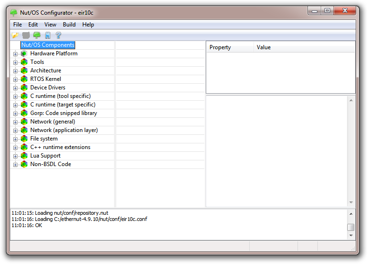Open the Edit menu
368x264 pixels.
point(33,25)
